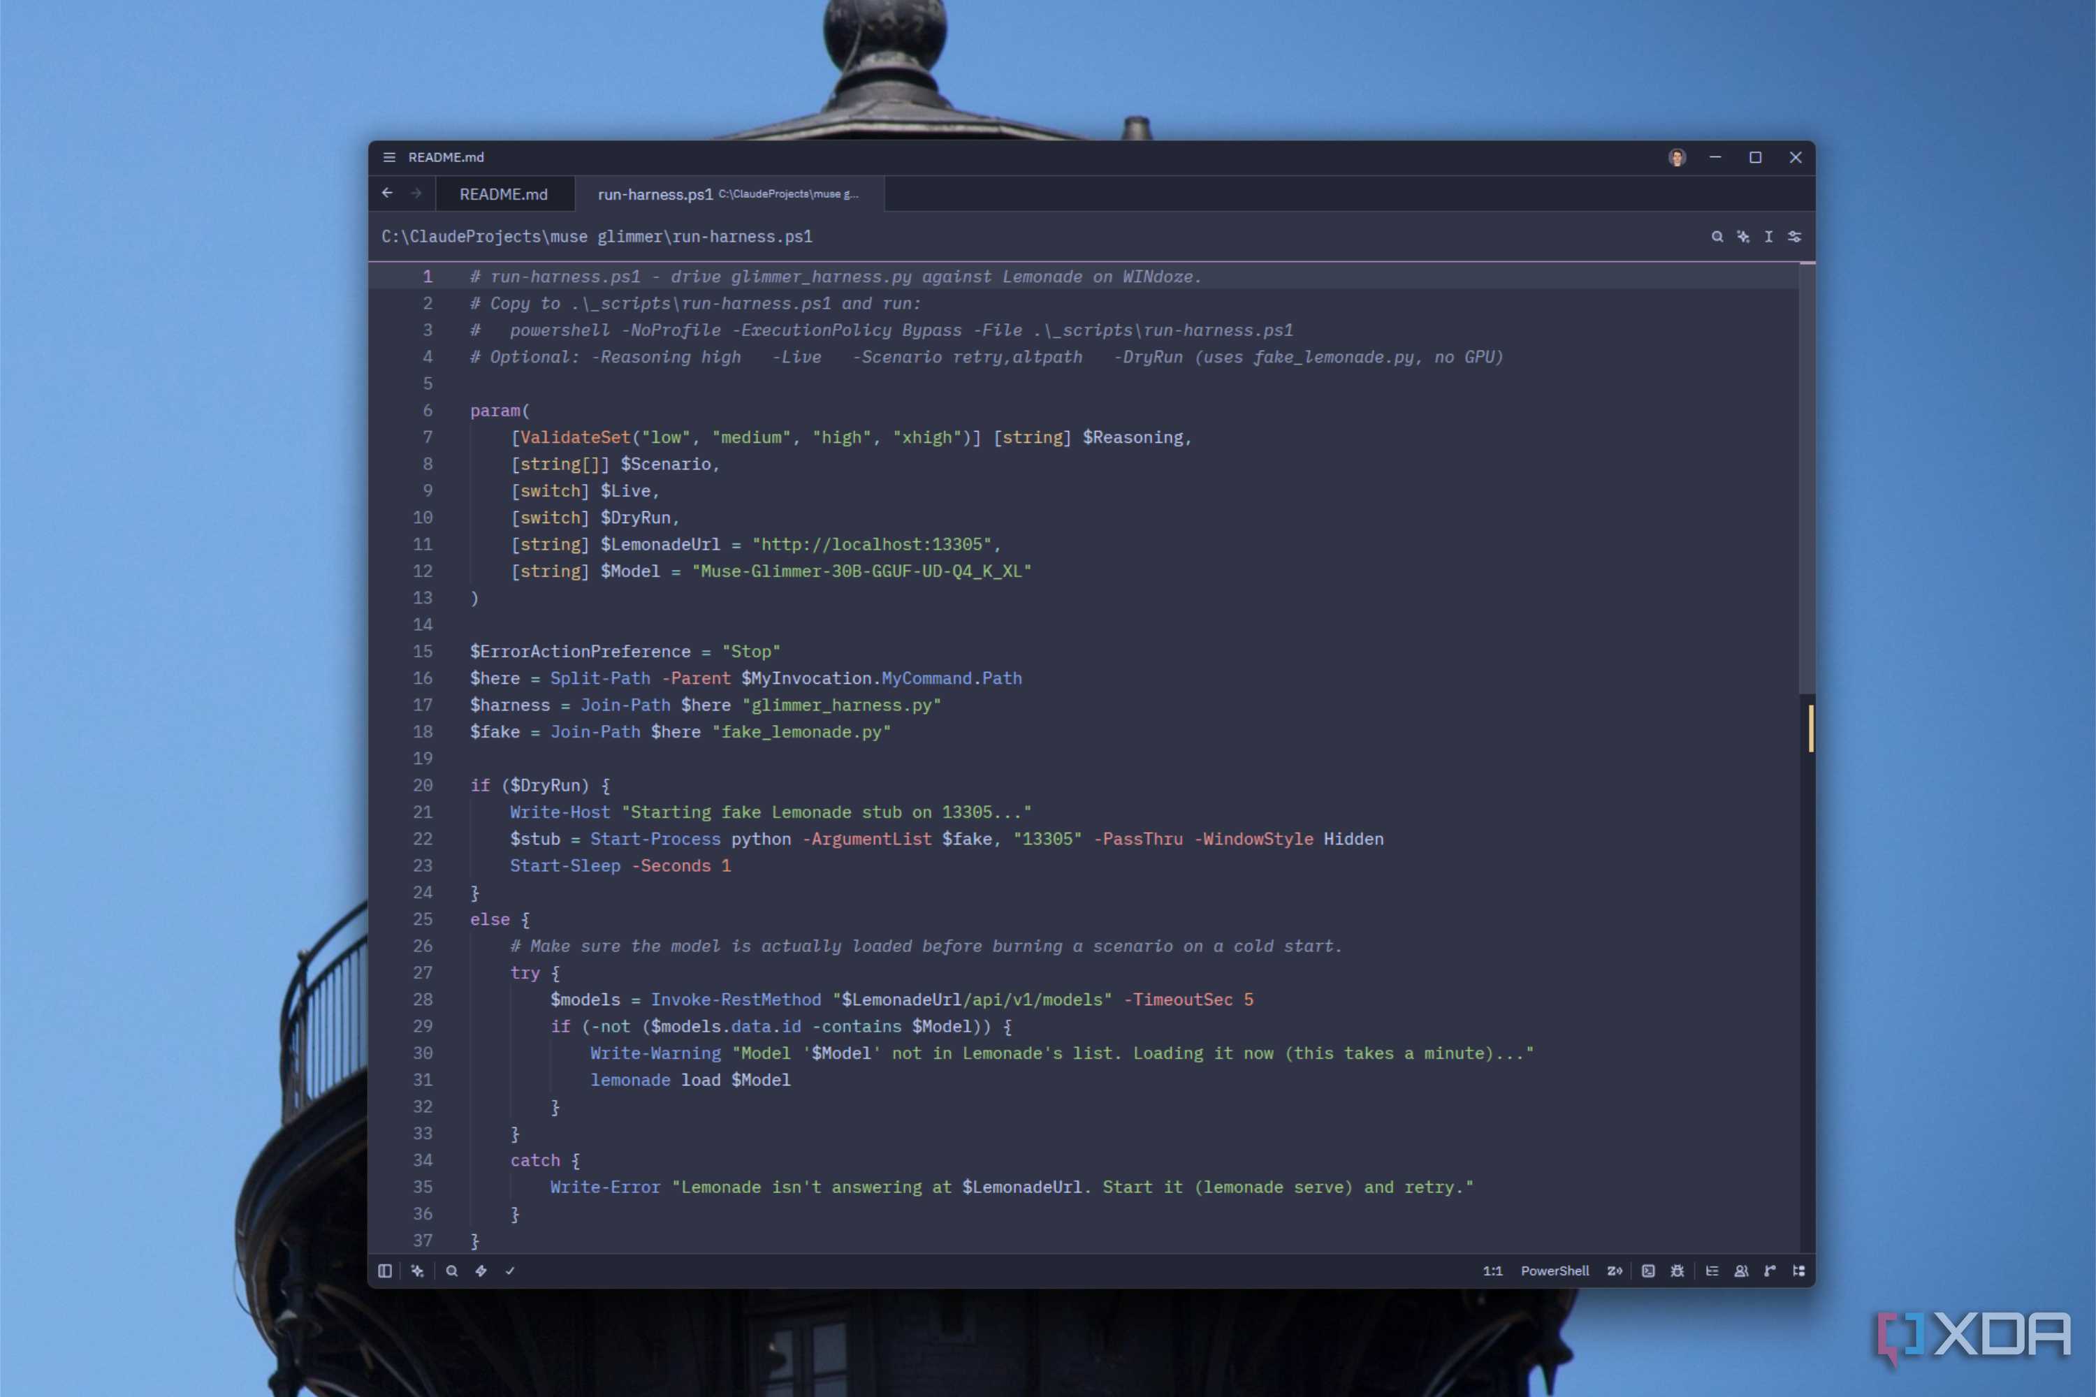Click the Write-Warning command on line 30

click(655, 1053)
